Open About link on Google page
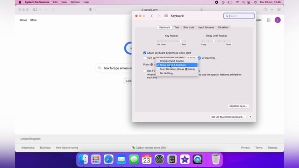299x168 pixels. (23, 20)
